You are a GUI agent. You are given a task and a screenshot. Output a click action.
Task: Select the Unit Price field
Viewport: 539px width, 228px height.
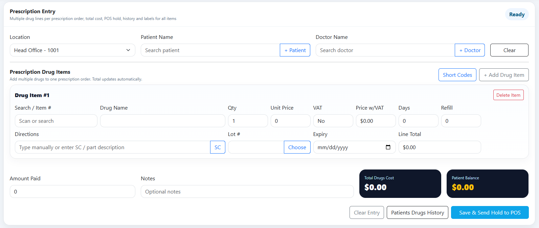pos(291,121)
